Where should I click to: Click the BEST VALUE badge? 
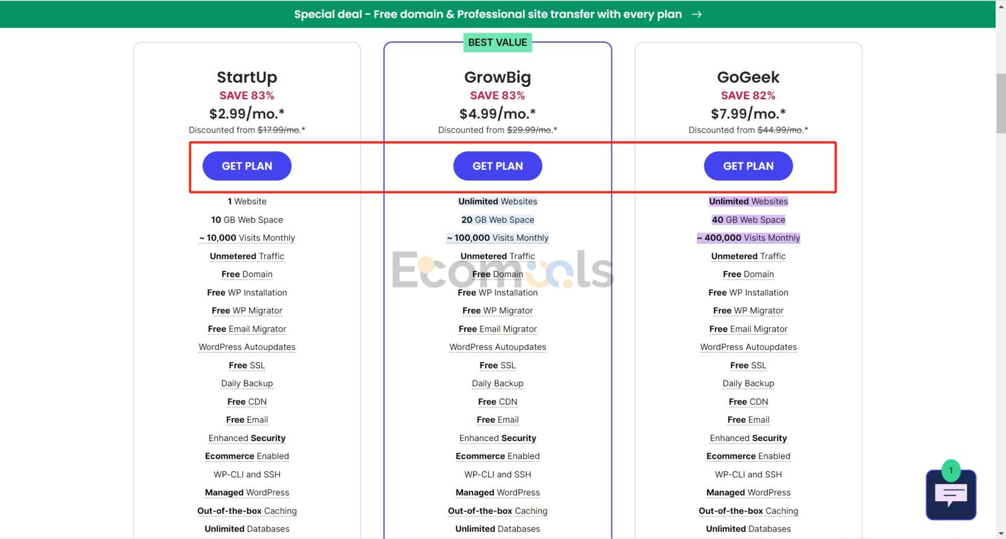click(x=497, y=42)
